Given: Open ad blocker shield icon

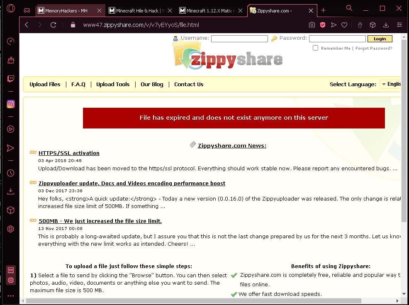Looking at the screenshot, I should coord(323,25).
